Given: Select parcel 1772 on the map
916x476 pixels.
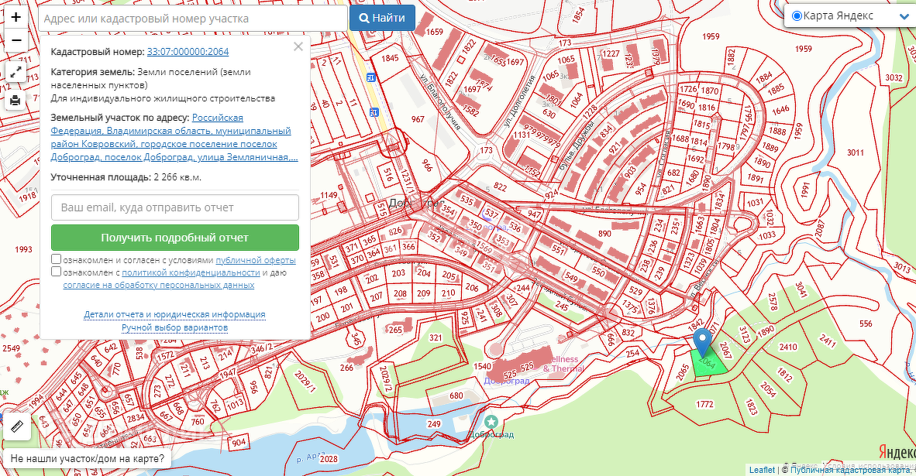Looking at the screenshot, I should tap(704, 404).
